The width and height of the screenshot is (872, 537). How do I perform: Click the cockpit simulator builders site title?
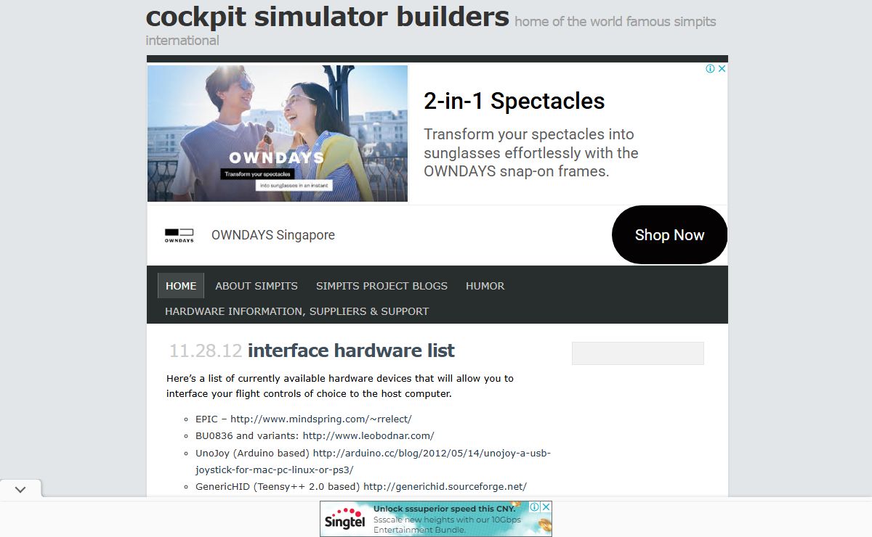click(327, 16)
